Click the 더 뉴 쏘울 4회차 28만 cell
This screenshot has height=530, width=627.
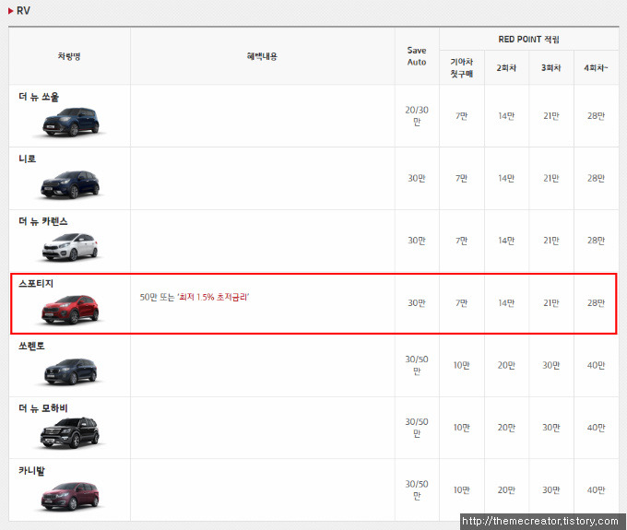pos(596,116)
